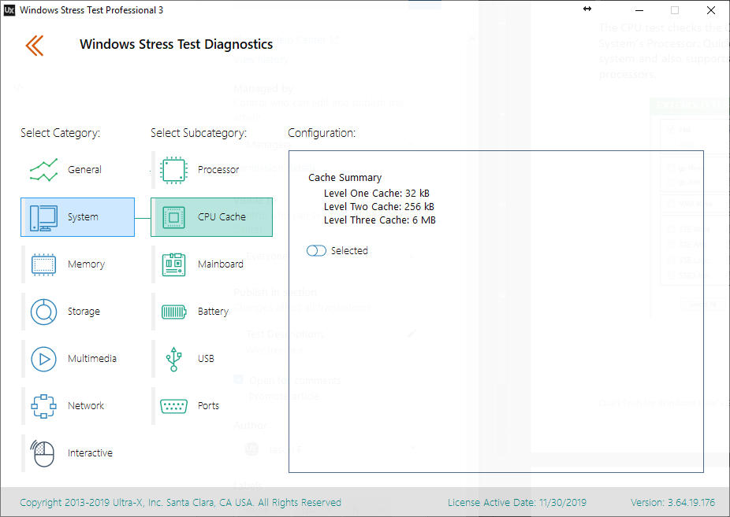Choose the Battery subcategory label
730x517 pixels.
tap(213, 311)
